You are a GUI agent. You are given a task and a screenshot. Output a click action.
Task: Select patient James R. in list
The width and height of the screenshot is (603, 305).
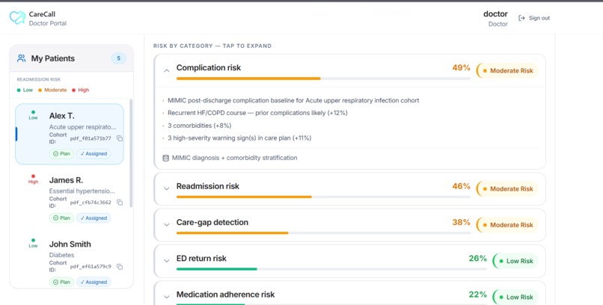[x=70, y=198]
